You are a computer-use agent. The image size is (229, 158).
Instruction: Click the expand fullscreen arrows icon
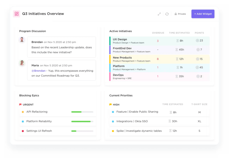click(159, 14)
